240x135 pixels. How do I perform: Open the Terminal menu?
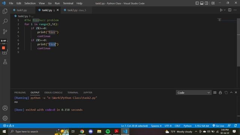(68, 3)
